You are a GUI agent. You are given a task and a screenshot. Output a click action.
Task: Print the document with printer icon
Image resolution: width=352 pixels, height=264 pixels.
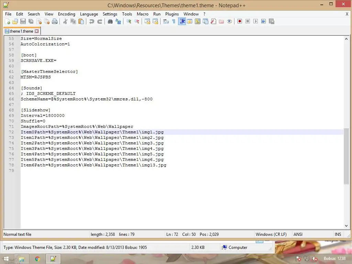(x=55, y=21)
